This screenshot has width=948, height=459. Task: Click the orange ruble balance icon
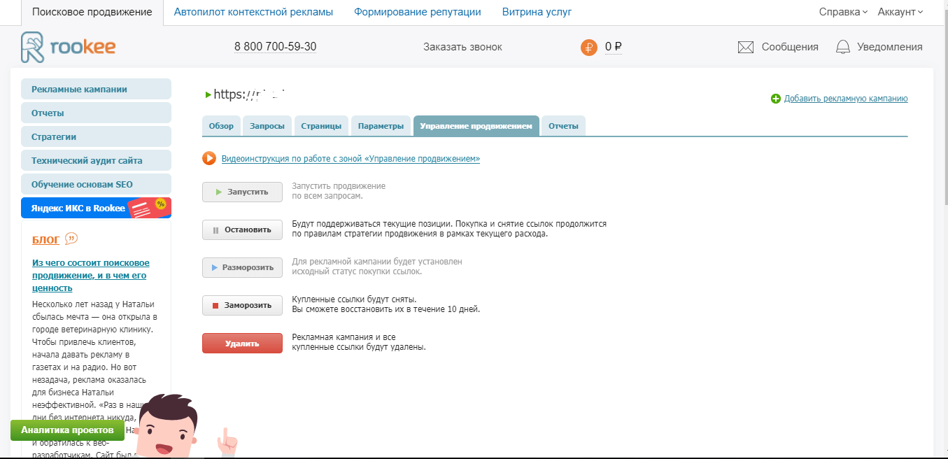click(589, 48)
